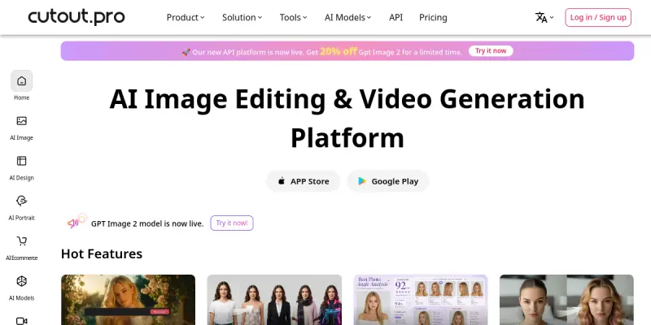Click the AI Ecommerce sidebar label

point(22,258)
